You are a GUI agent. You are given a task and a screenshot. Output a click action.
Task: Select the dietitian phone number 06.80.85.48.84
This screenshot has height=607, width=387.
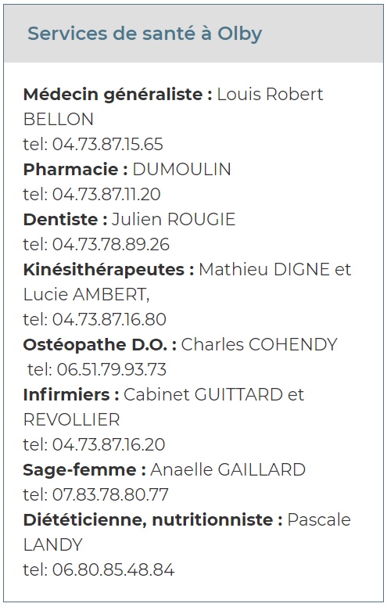pos(113,569)
